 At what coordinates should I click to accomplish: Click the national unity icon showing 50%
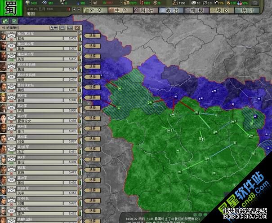[x=239, y=3]
